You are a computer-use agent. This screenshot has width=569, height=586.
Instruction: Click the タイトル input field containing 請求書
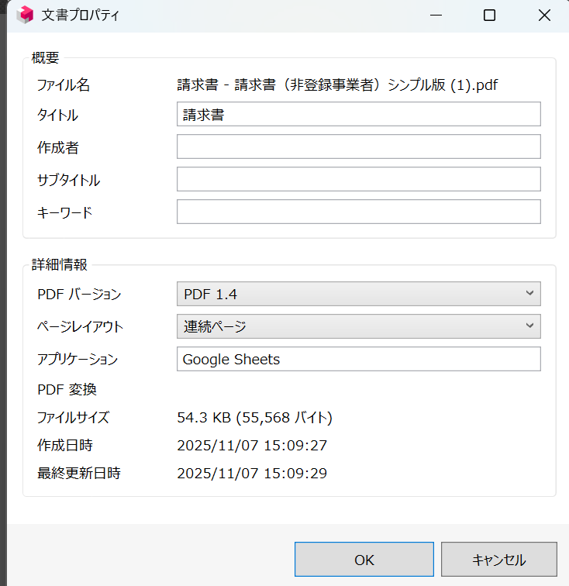pos(358,114)
